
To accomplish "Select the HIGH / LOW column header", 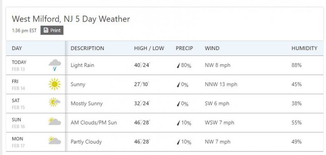I will point(149,48).
